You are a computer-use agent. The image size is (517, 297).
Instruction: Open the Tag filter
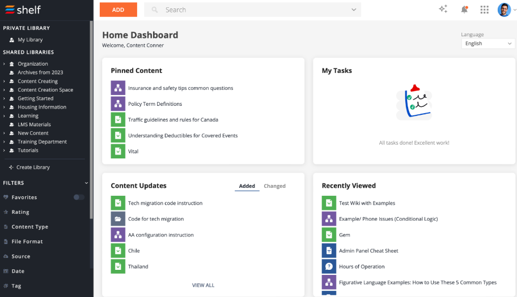(x=16, y=286)
